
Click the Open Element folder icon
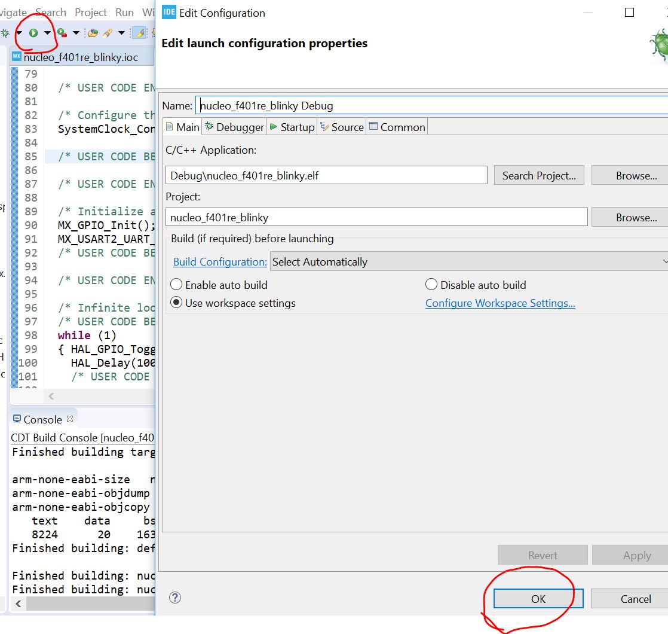(93, 33)
